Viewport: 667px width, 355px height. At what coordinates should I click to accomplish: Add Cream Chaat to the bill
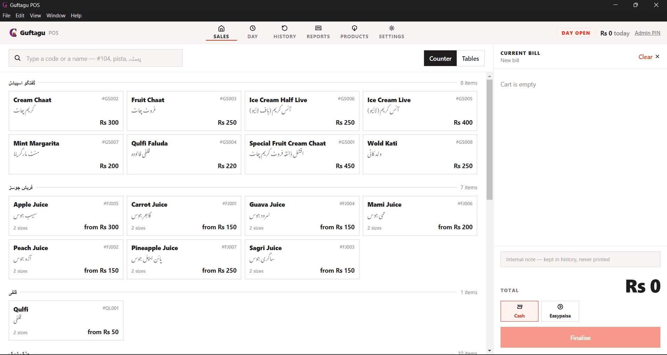pos(66,111)
